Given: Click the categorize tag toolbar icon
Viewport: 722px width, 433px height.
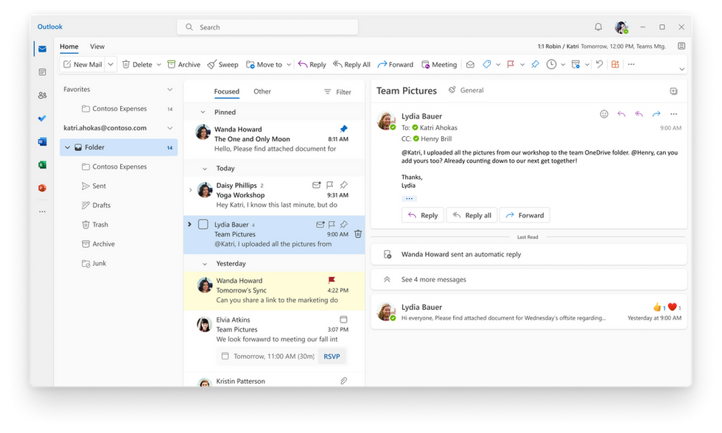Looking at the screenshot, I should (487, 64).
